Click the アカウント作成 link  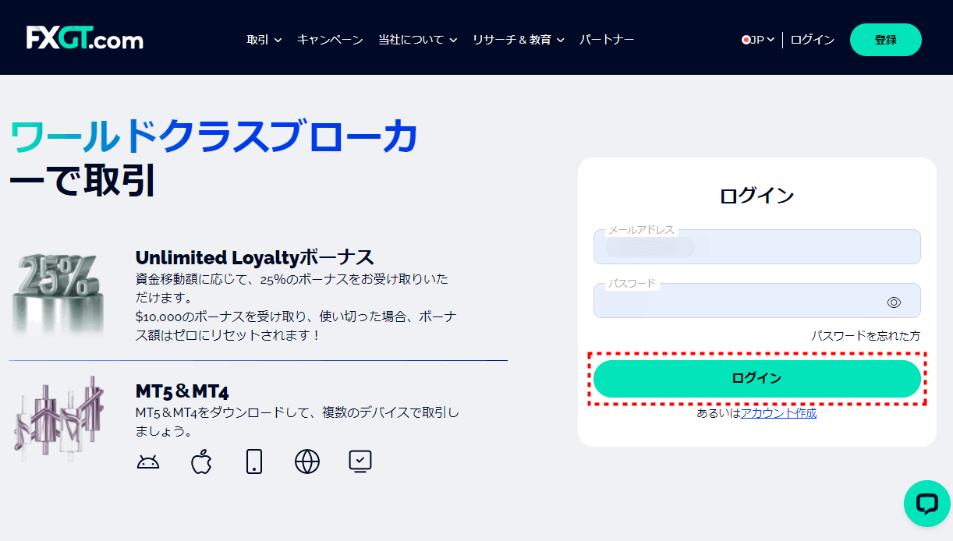[778, 413]
